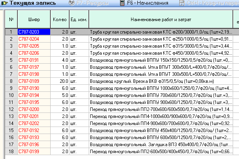Click the row number 8 cell
Screen dimensions: 239x159
pos(11,81)
